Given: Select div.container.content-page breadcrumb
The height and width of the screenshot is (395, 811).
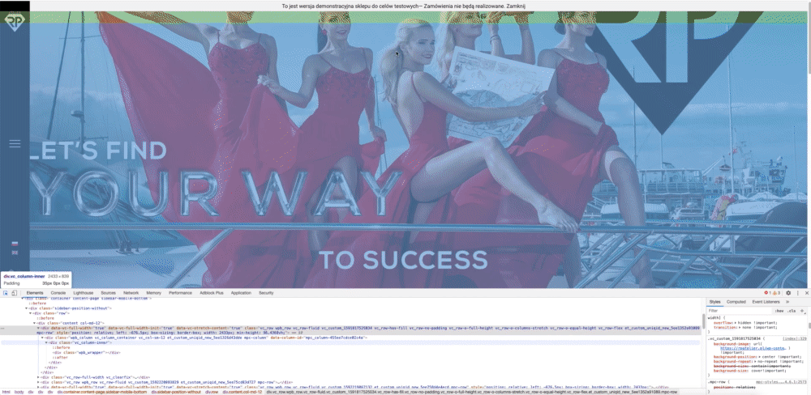Looking at the screenshot, I should click(102, 392).
